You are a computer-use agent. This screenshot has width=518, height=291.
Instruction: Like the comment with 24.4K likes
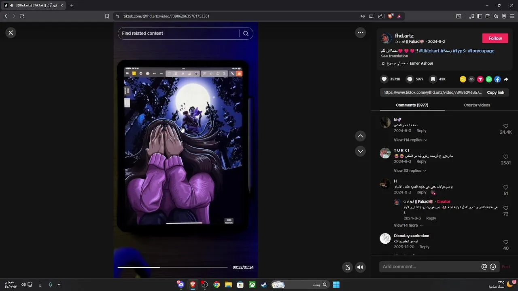tap(506, 126)
